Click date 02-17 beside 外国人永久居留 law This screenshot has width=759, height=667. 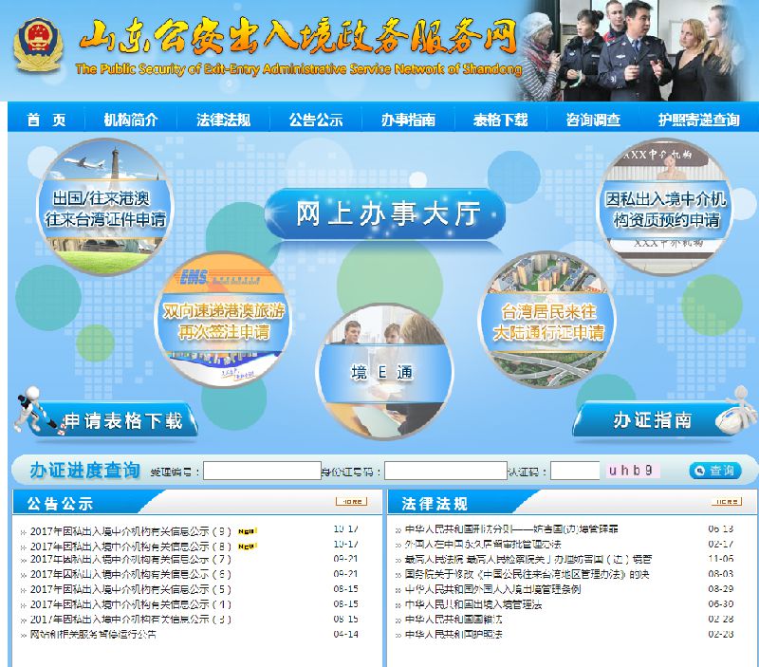coord(721,545)
